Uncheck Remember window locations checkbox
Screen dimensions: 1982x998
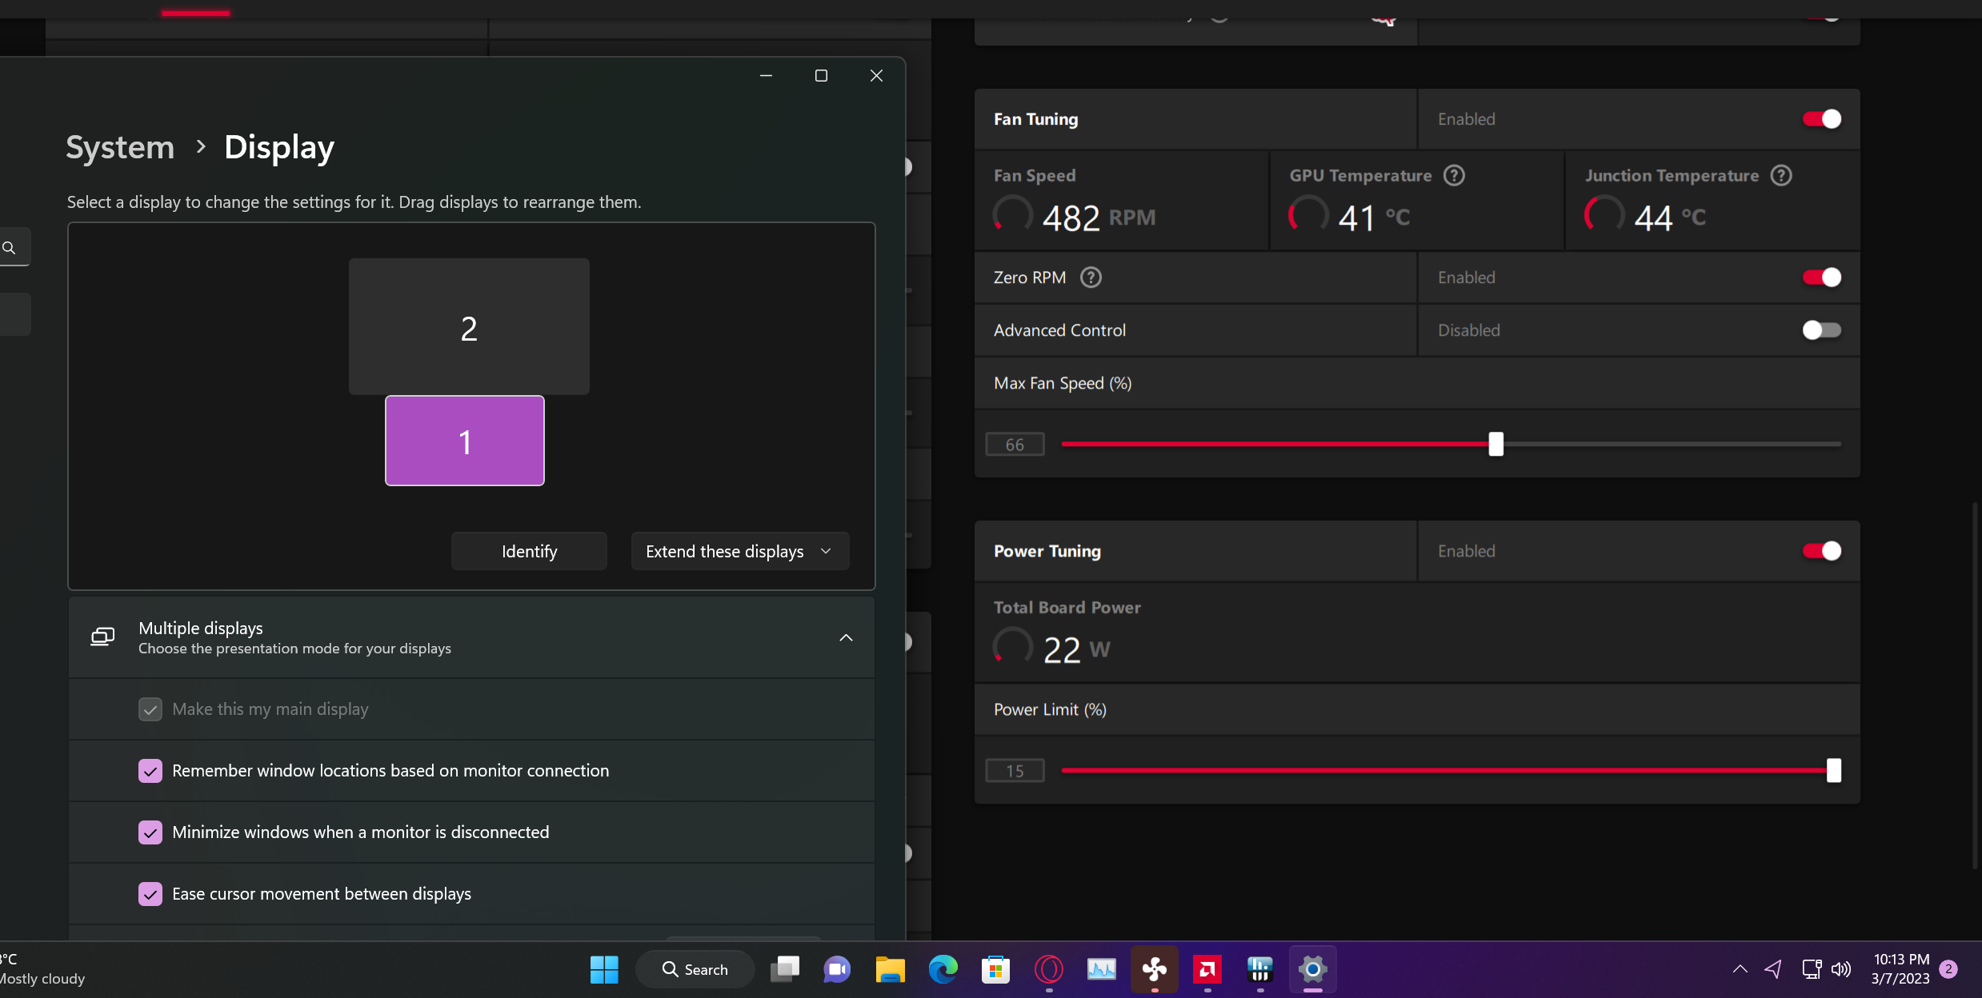point(150,771)
